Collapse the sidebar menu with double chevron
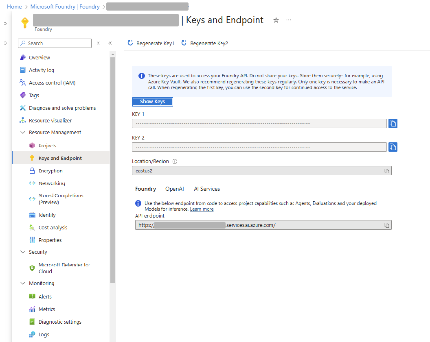Screen dimensions: 430x342 [110, 43]
